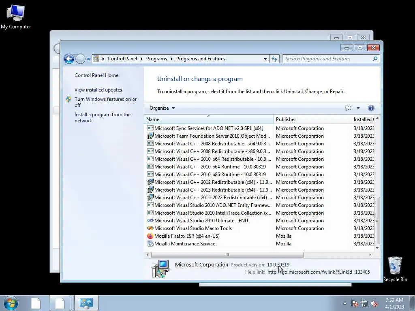This screenshot has height=311, width=415.
Task: Click vertical scrollbar down arrow in program list
Action: [x=377, y=248]
